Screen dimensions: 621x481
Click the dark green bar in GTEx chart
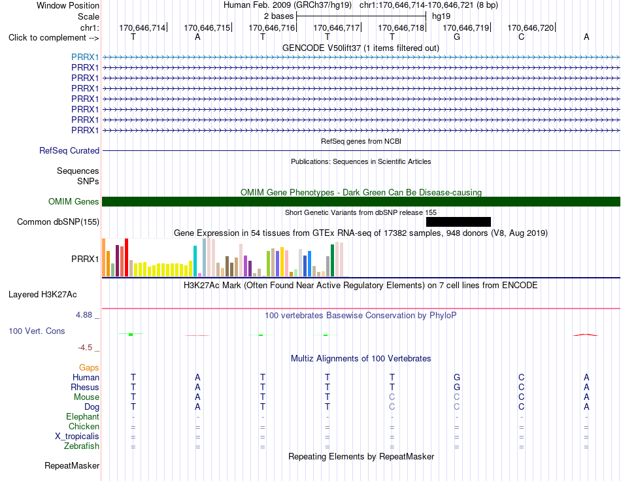(332, 260)
